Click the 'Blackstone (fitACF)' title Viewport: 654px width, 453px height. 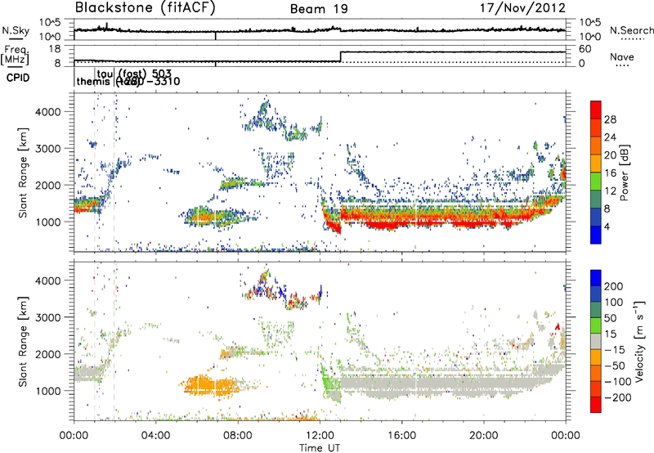point(146,8)
